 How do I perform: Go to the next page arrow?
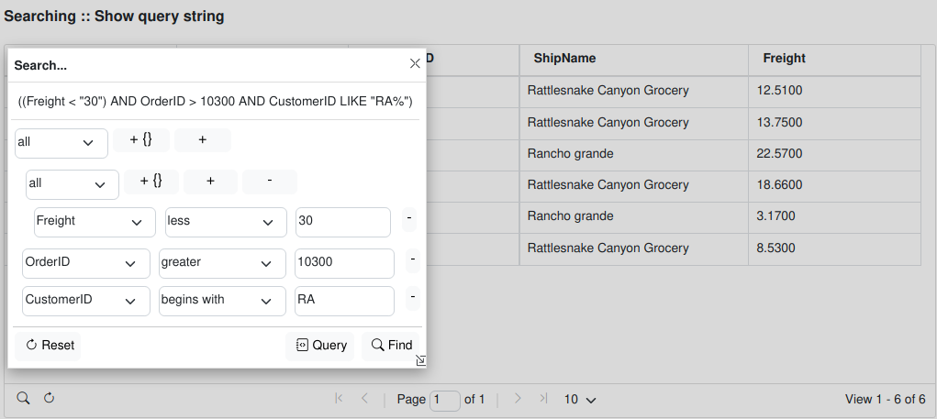click(518, 399)
